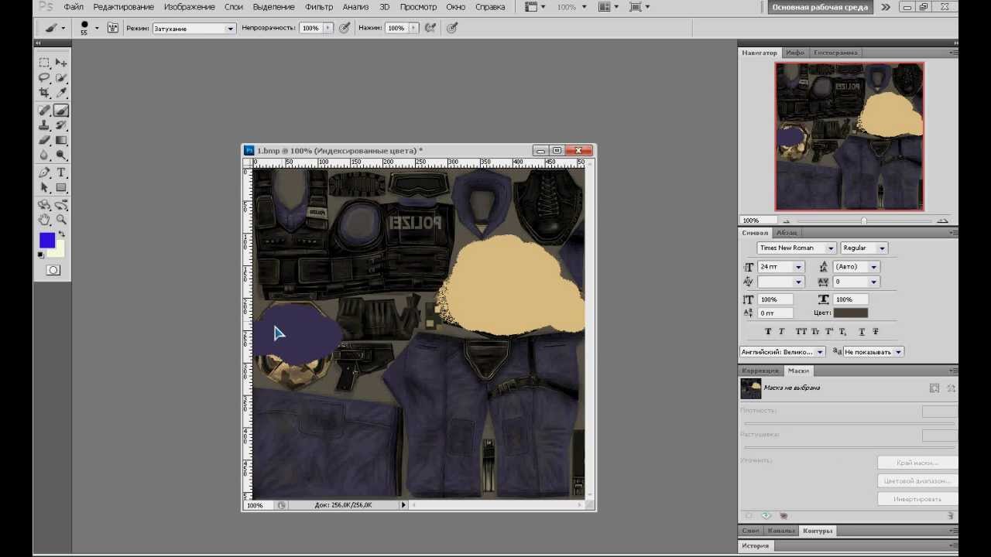Click the Navigator preview thumbnail
Viewport: 991px width, 557px height.
[x=849, y=137]
